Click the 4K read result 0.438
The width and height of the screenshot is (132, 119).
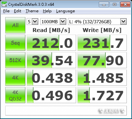[51, 78]
